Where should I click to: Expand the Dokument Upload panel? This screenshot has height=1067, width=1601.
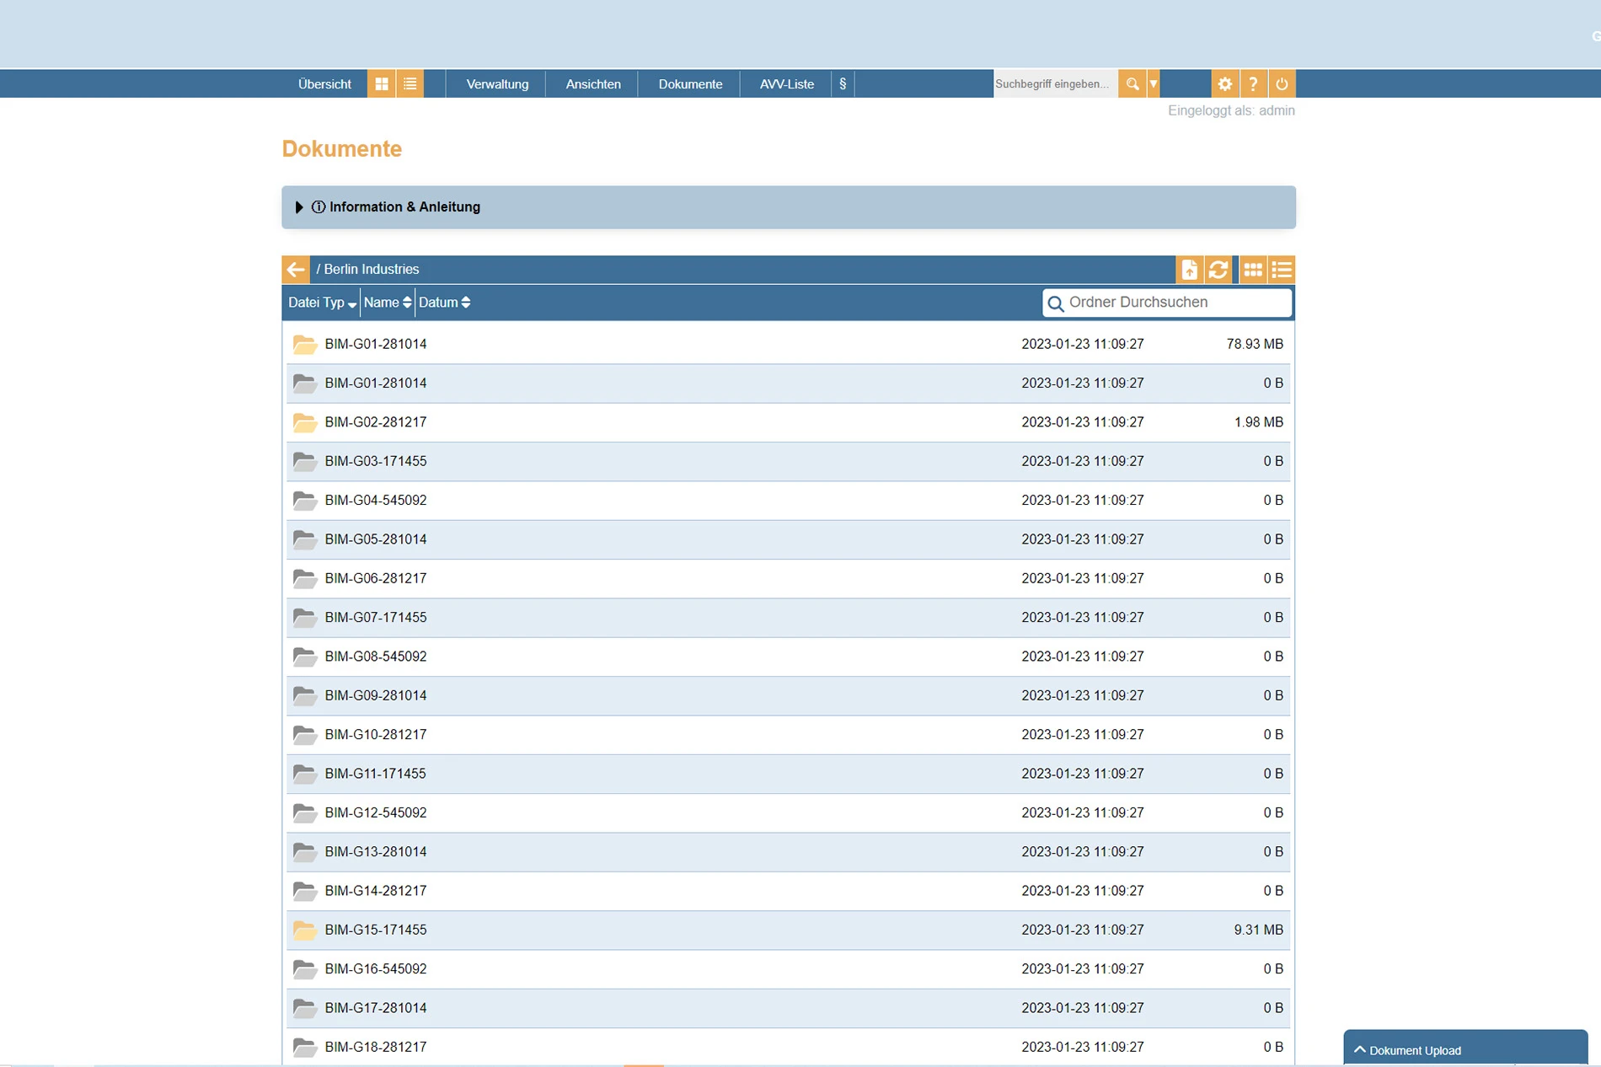[1415, 1050]
